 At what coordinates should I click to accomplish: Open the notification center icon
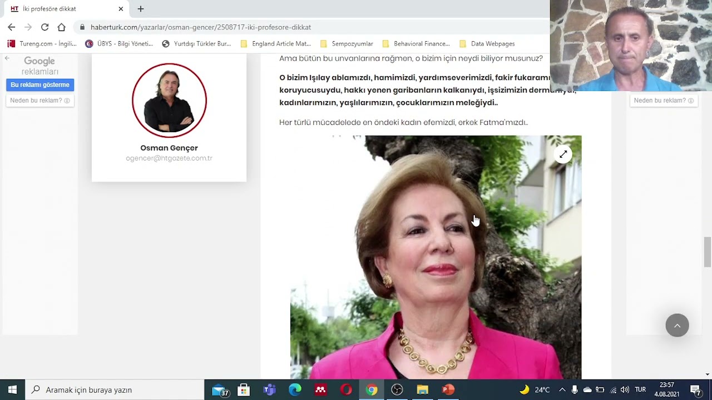[695, 390]
